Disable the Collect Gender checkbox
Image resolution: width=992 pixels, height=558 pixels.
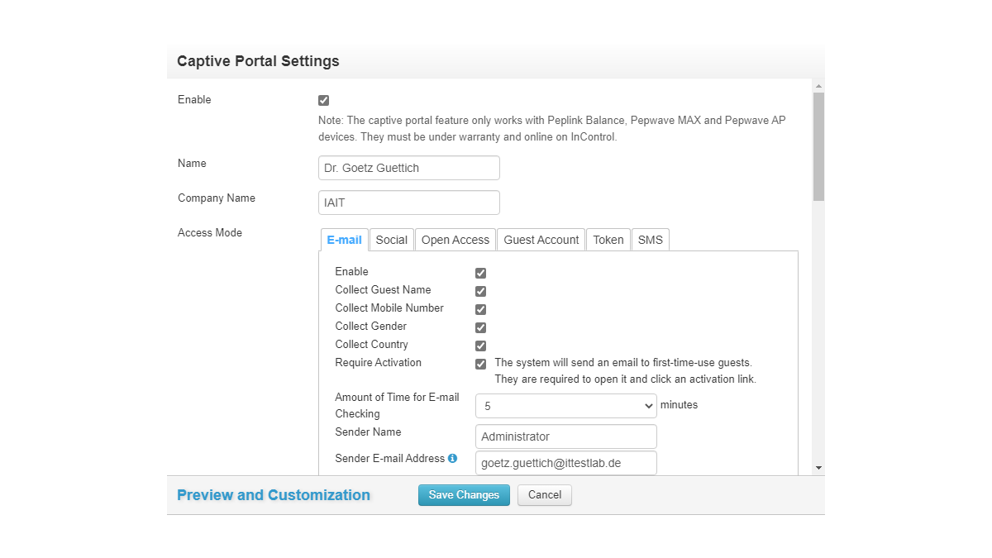[480, 327]
